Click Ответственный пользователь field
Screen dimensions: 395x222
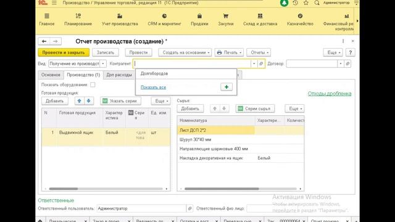(141, 208)
